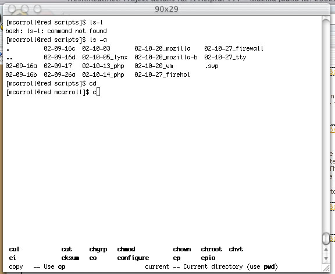Click the 02-10-27_tty entry

(x=225, y=57)
